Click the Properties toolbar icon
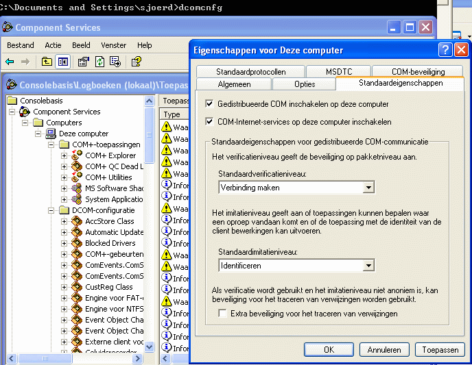 84,62
